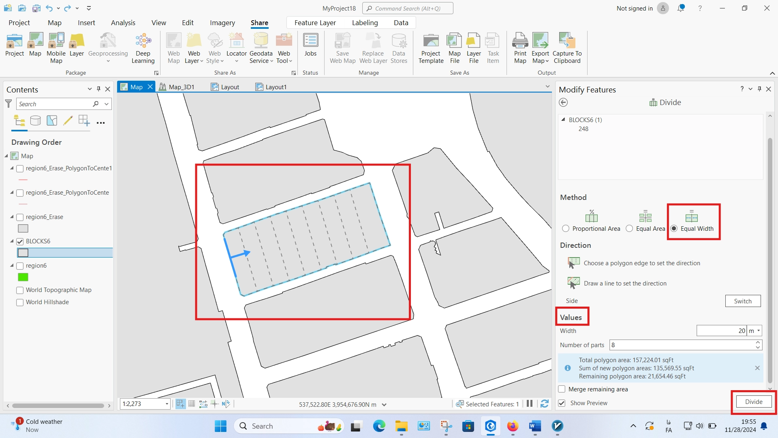Switch to the Map_3D1 tab
Viewport: 778px width, 438px height.
(181, 87)
